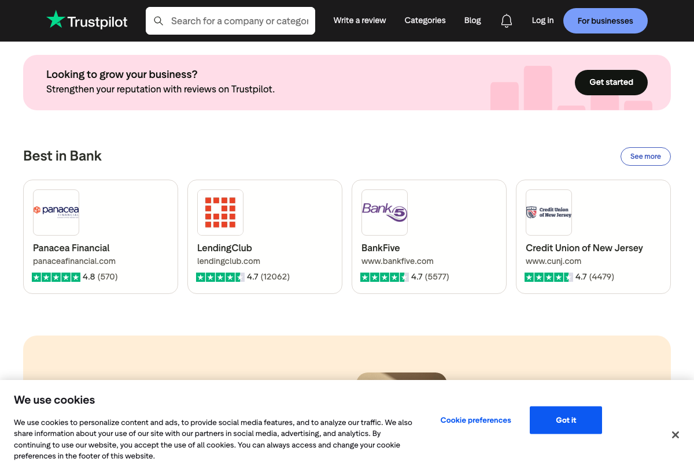694x462 pixels.
Task: Click See more for Best in Bank
Action: tap(645, 157)
